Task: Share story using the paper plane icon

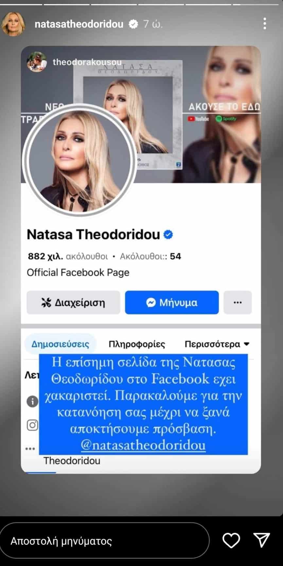Action: (262, 540)
